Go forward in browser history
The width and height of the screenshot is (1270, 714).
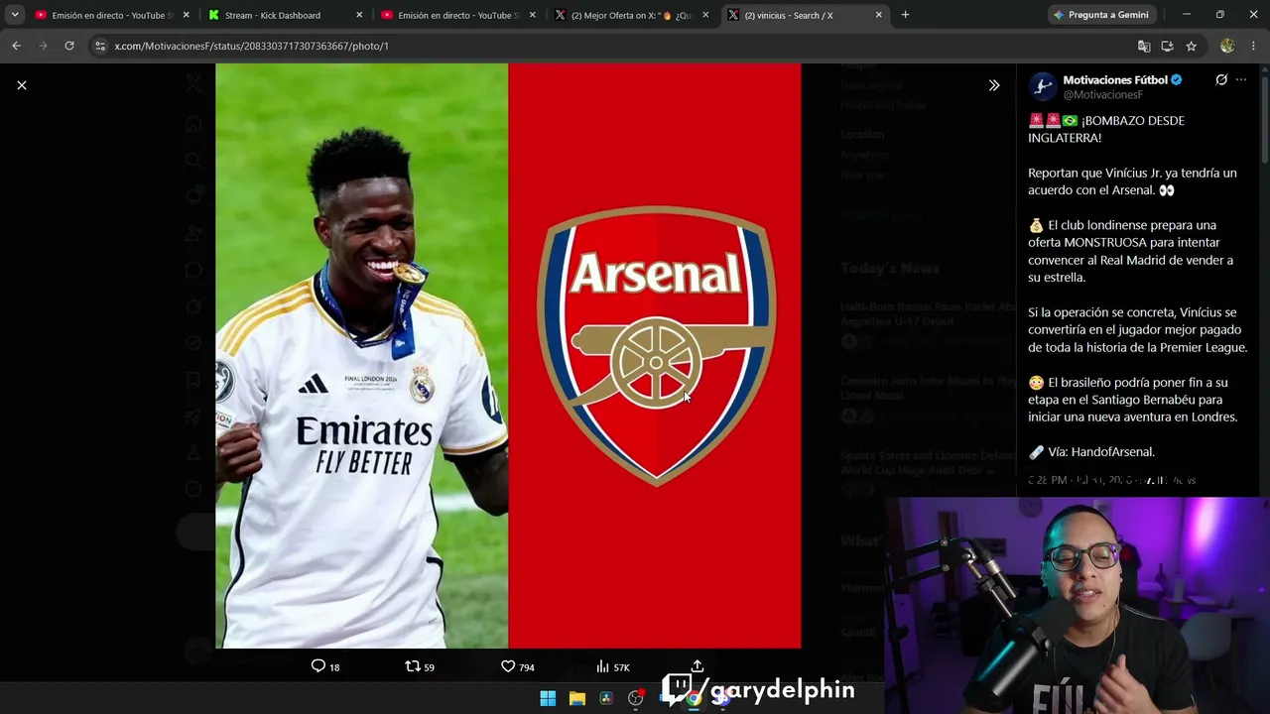pos(43,46)
